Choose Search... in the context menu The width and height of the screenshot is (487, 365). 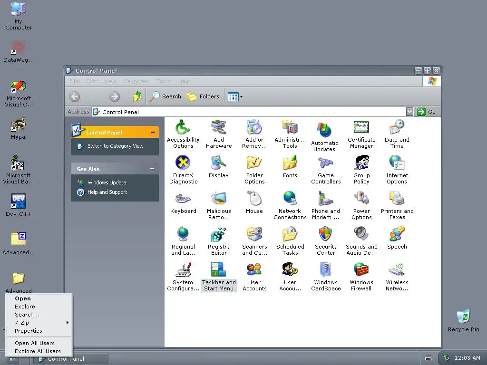39,315
